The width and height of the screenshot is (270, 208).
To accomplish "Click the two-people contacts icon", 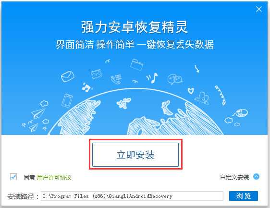I will 202,98.
